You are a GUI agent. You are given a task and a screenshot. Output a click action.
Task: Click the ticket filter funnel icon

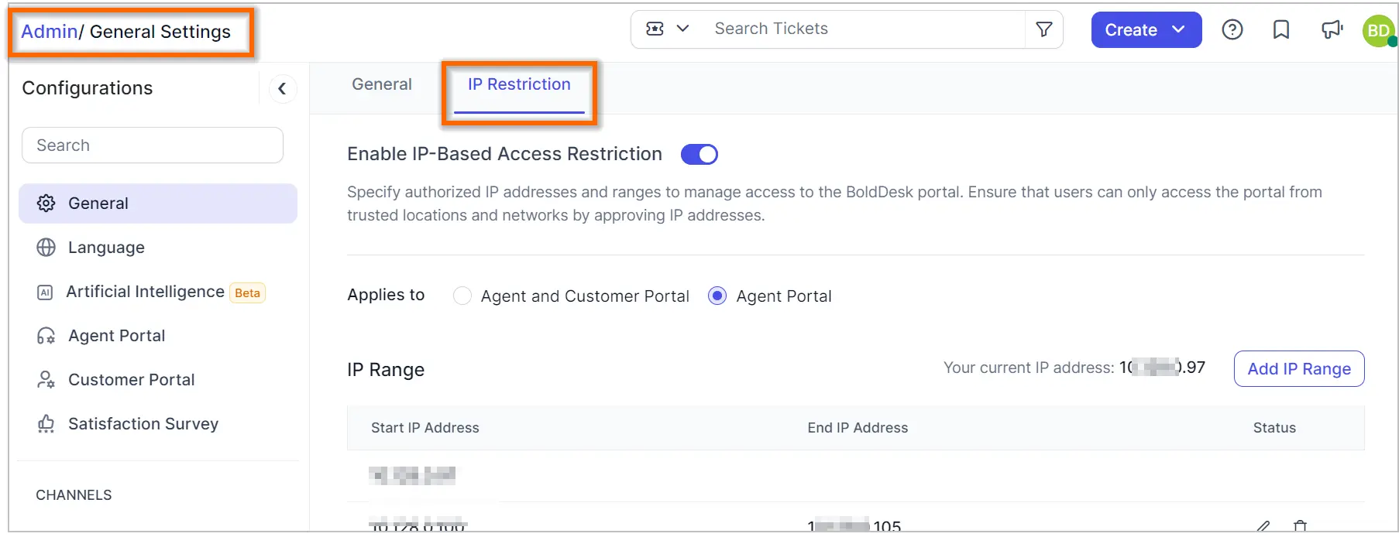[x=1044, y=29]
